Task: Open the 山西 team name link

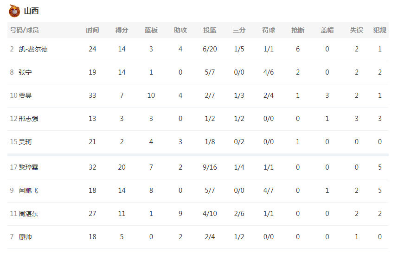Action: pos(31,11)
